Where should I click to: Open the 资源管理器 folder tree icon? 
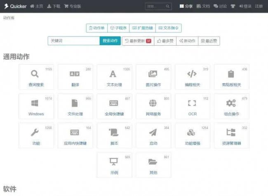[231, 132]
